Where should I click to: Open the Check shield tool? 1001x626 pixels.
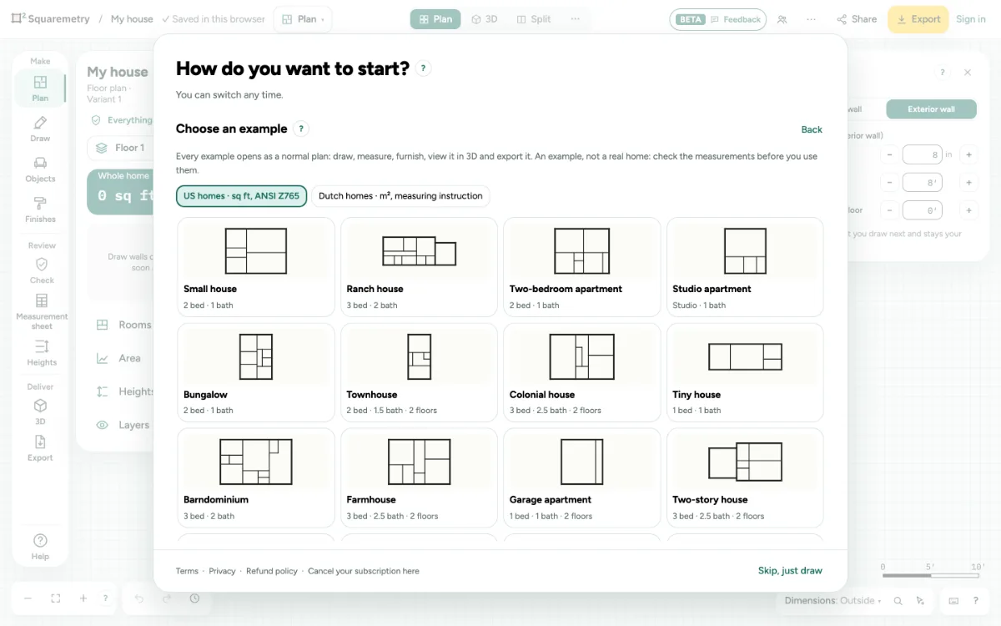coord(41,270)
